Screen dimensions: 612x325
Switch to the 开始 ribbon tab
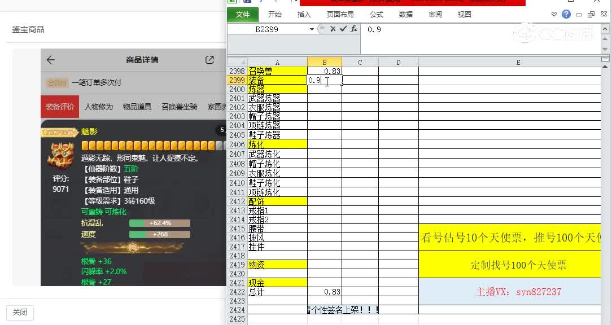click(x=275, y=15)
